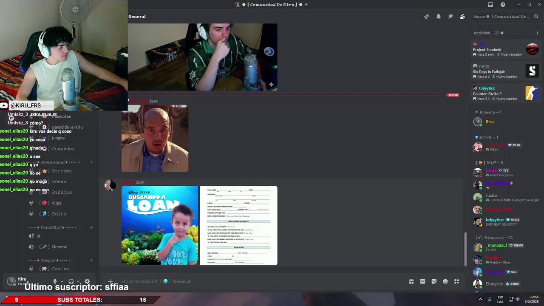Open Activity settings gear icon
This screenshot has height=306, width=544.
(x=502, y=33)
